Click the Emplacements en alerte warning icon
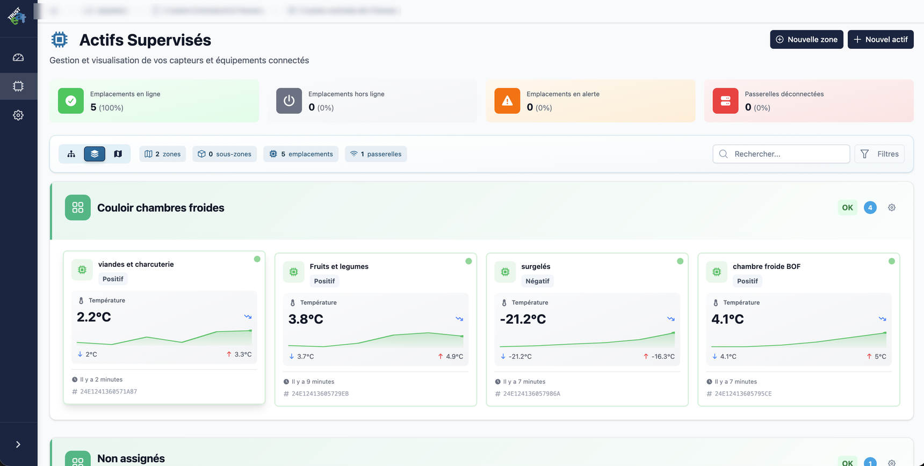Viewport: 924px width, 466px height. pos(507,101)
